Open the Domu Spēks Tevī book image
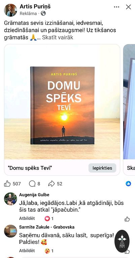 (x=62, y=102)
